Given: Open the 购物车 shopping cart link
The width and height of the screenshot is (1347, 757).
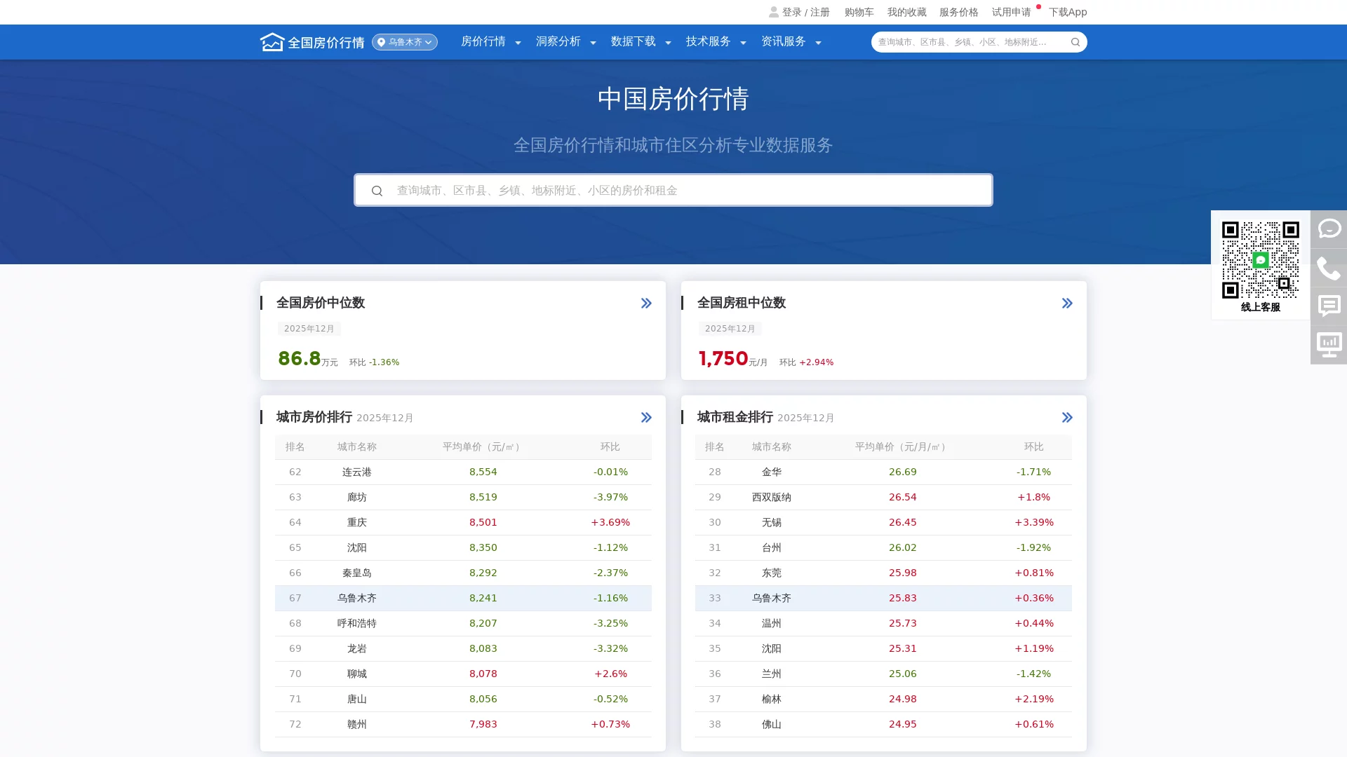Looking at the screenshot, I should coord(859,12).
